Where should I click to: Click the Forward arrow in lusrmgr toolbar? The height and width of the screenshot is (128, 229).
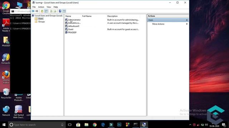point(37,11)
